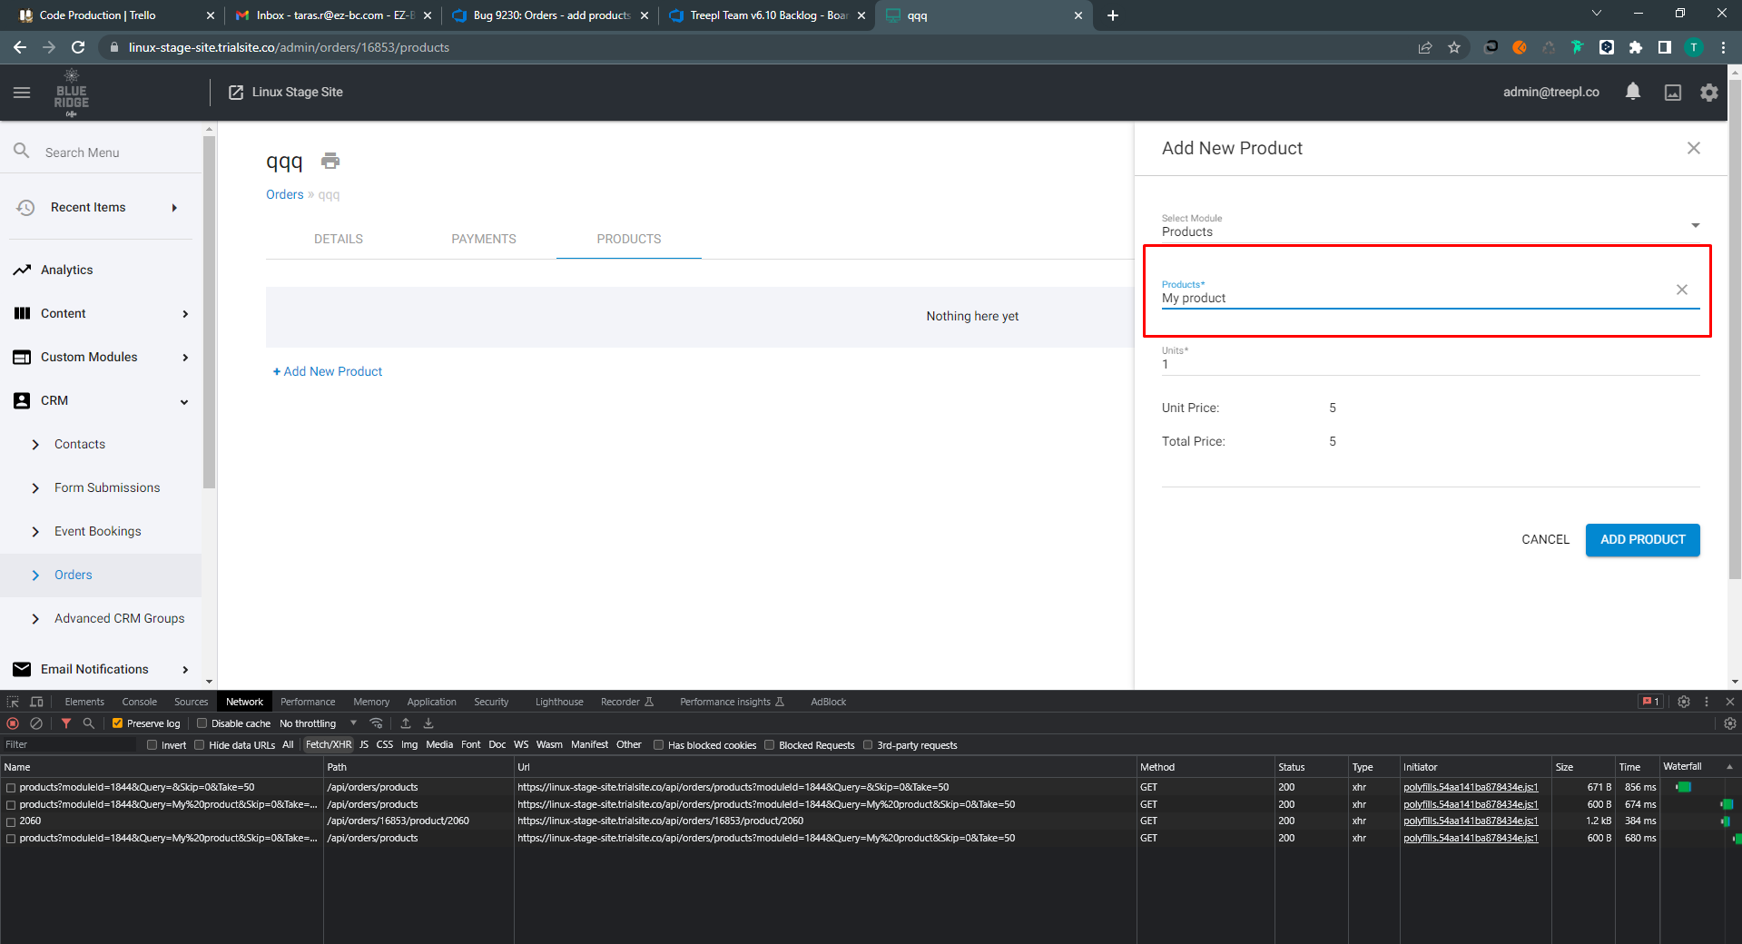Enable Blocked Requests filter
Viewport: 1742px width, 944px height.
[769, 745]
